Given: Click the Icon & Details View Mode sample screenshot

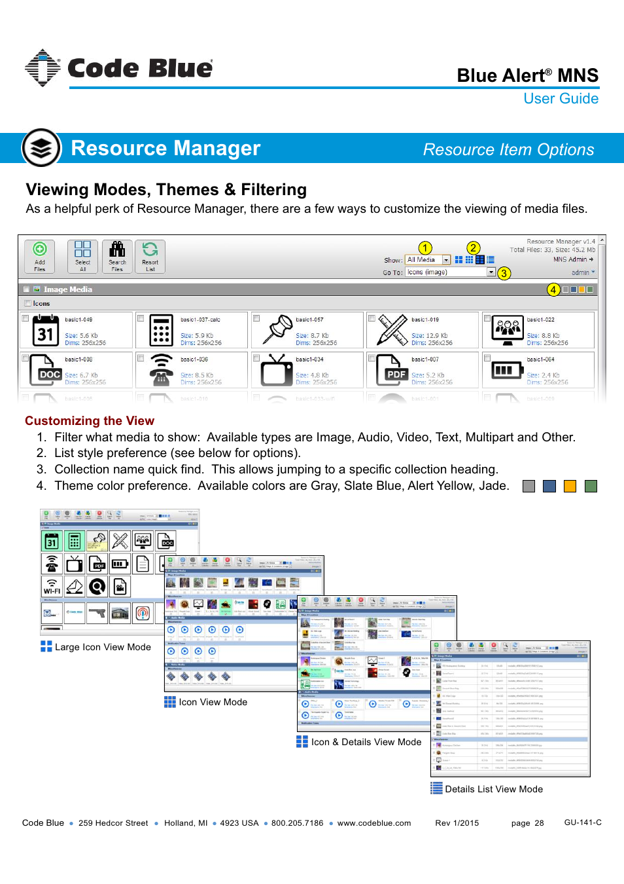Looking at the screenshot, I should tap(377, 663).
